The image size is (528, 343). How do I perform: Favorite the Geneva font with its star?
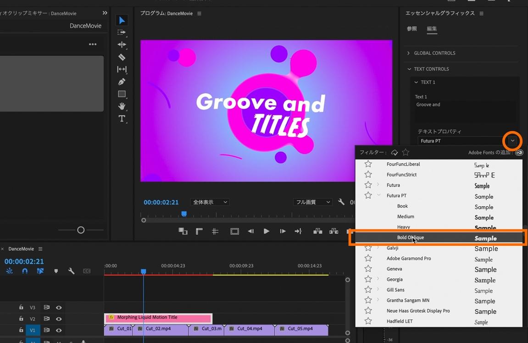click(368, 269)
